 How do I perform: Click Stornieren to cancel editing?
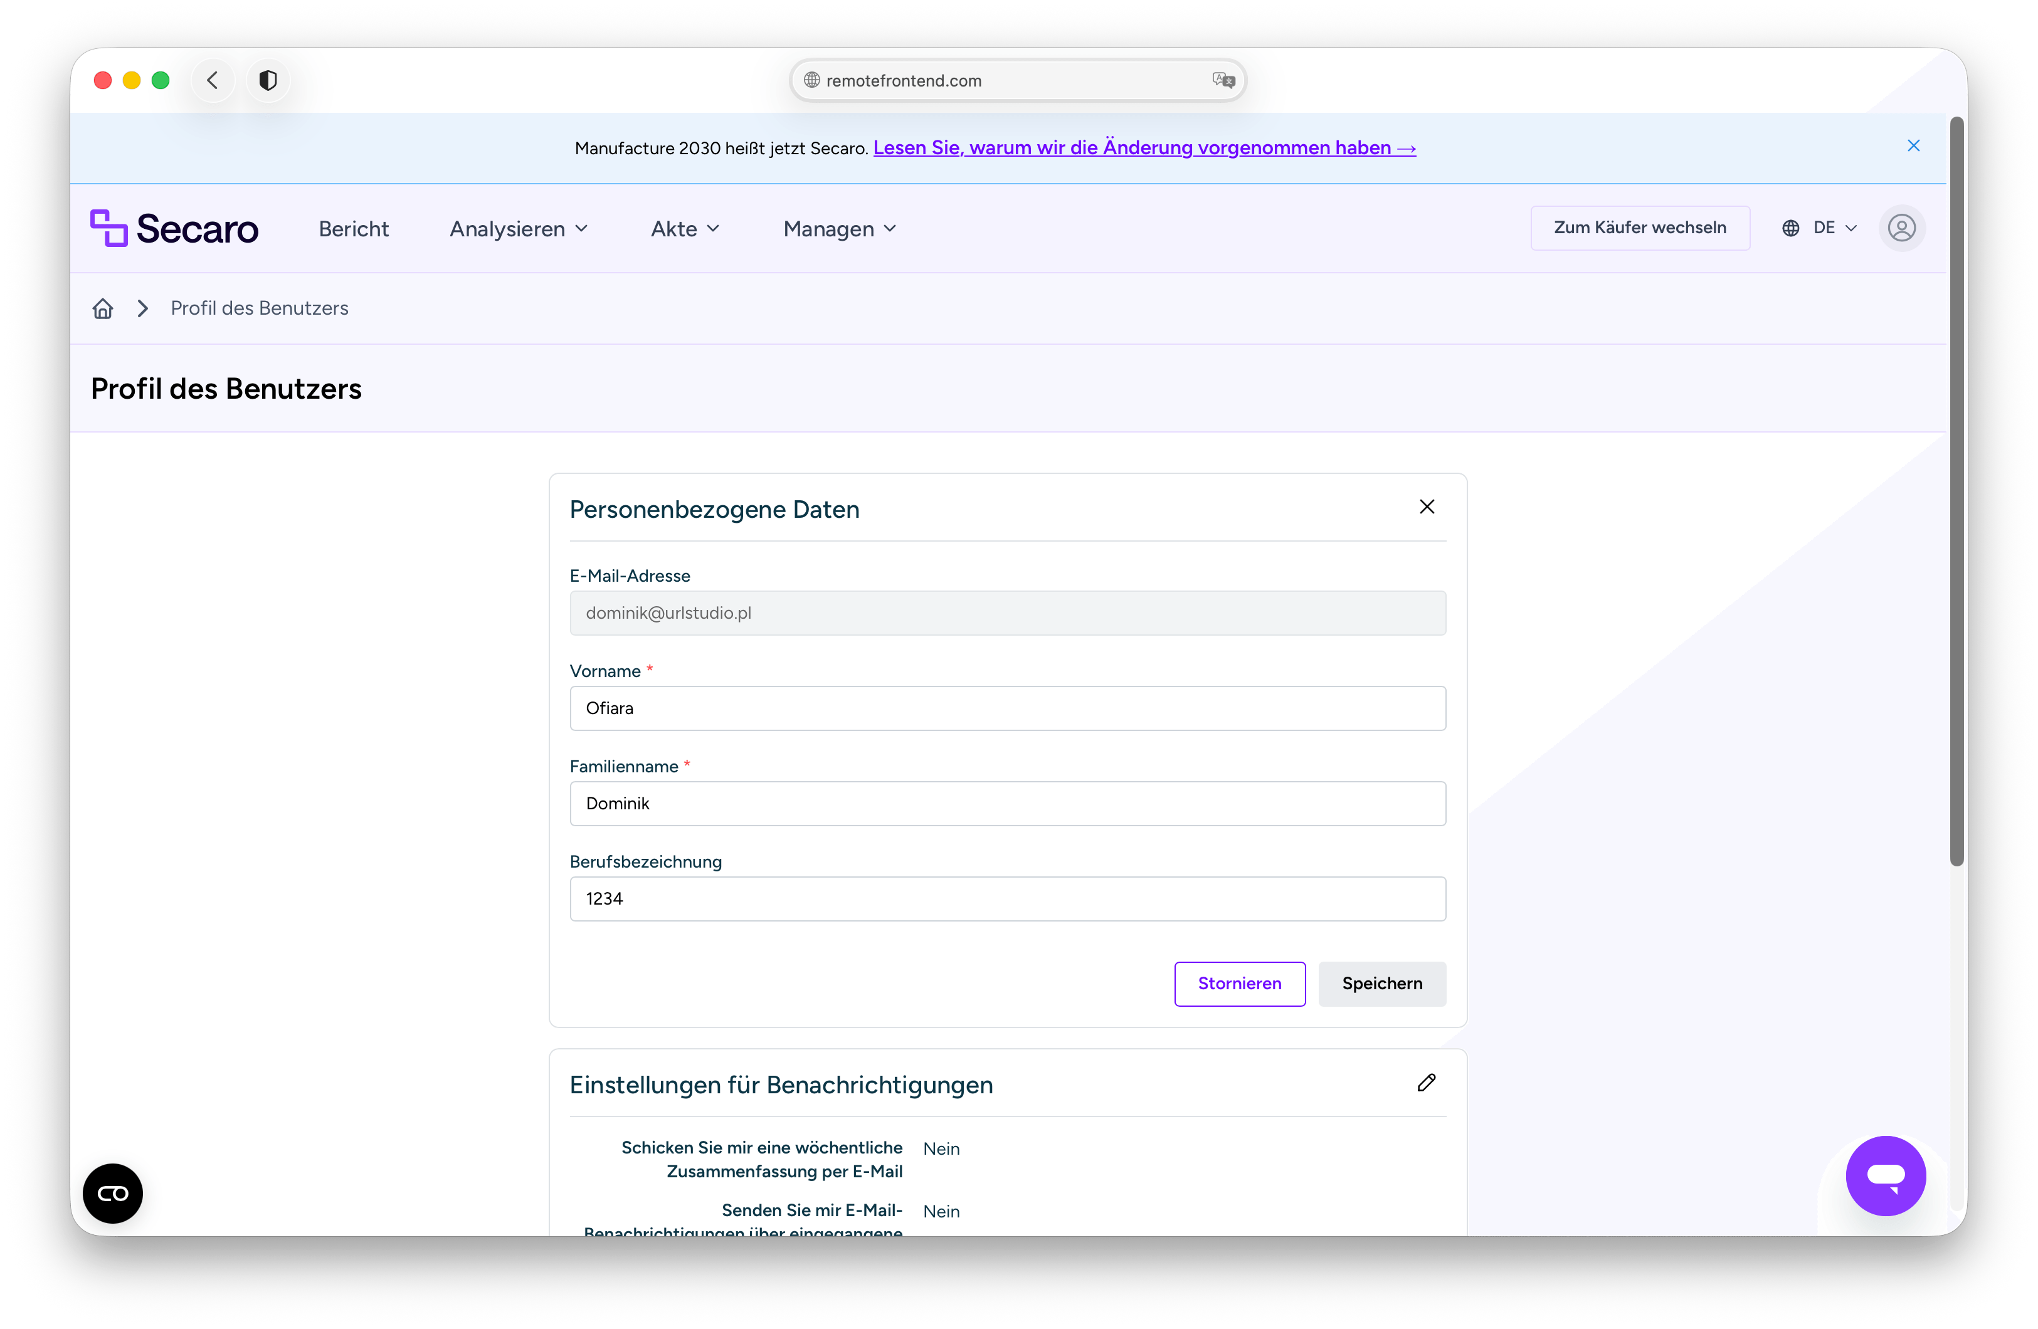[x=1239, y=984]
